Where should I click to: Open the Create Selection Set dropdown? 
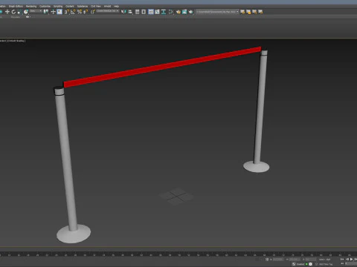tap(108, 11)
